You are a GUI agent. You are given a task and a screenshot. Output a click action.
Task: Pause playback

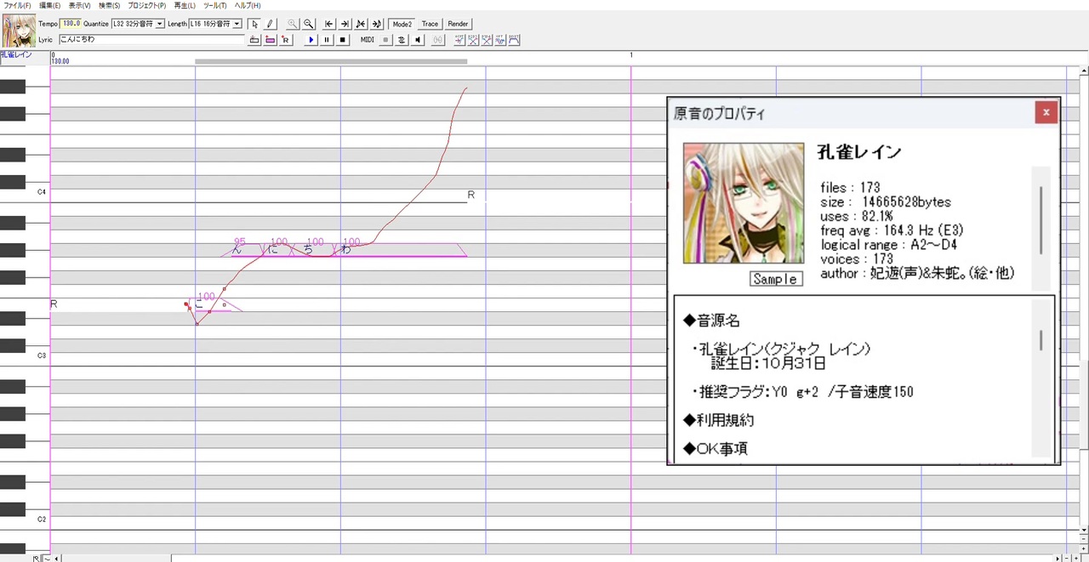click(x=327, y=40)
